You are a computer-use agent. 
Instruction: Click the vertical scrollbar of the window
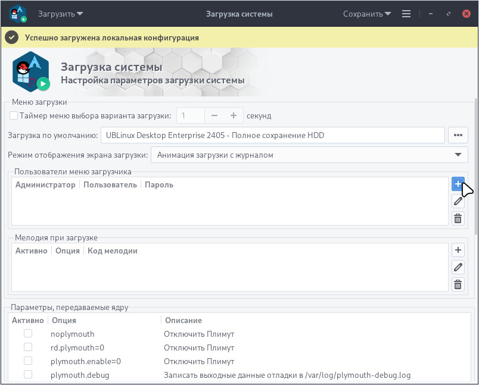[476, 166]
